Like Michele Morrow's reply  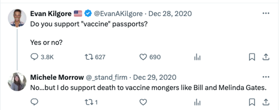click(x=143, y=102)
